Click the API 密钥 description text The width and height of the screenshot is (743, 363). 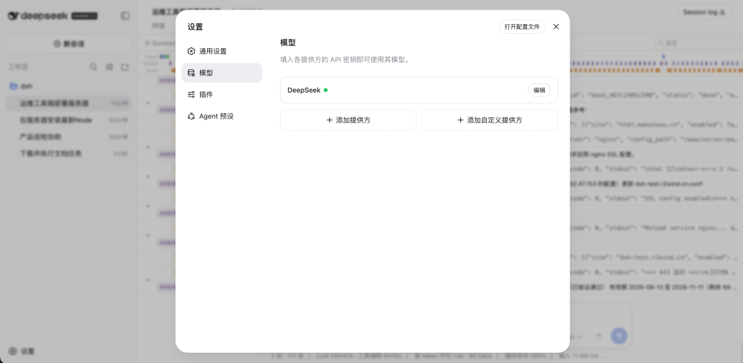click(345, 60)
